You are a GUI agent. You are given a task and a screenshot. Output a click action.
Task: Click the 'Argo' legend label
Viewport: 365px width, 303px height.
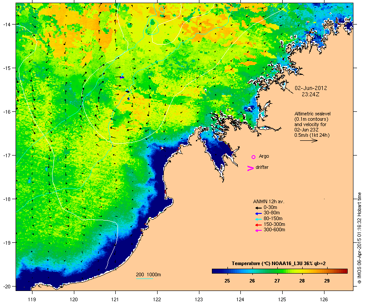pyautogui.click(x=264, y=156)
